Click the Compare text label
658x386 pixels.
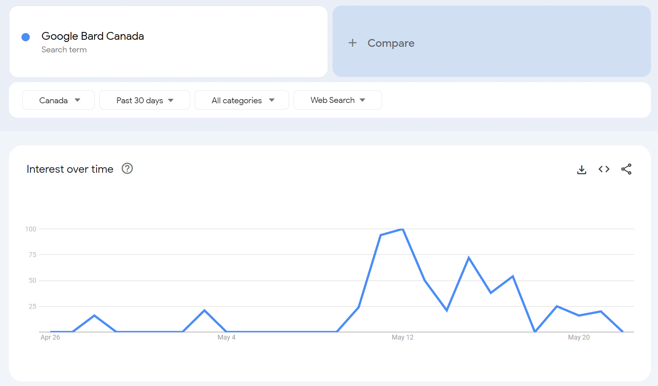[x=390, y=43]
